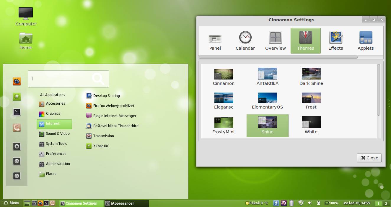This screenshot has height=207, width=391.
Task: Launch XChat IRC from the menu
Action: click(x=98, y=146)
